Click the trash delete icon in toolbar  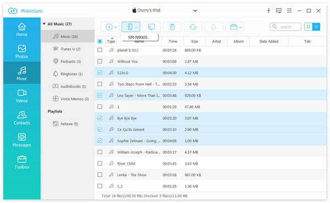(172, 27)
